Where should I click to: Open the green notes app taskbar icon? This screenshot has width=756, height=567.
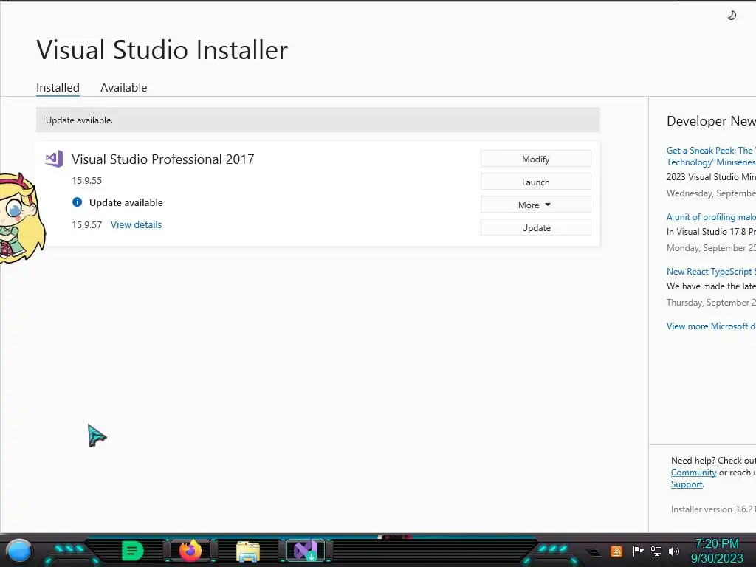click(x=132, y=551)
